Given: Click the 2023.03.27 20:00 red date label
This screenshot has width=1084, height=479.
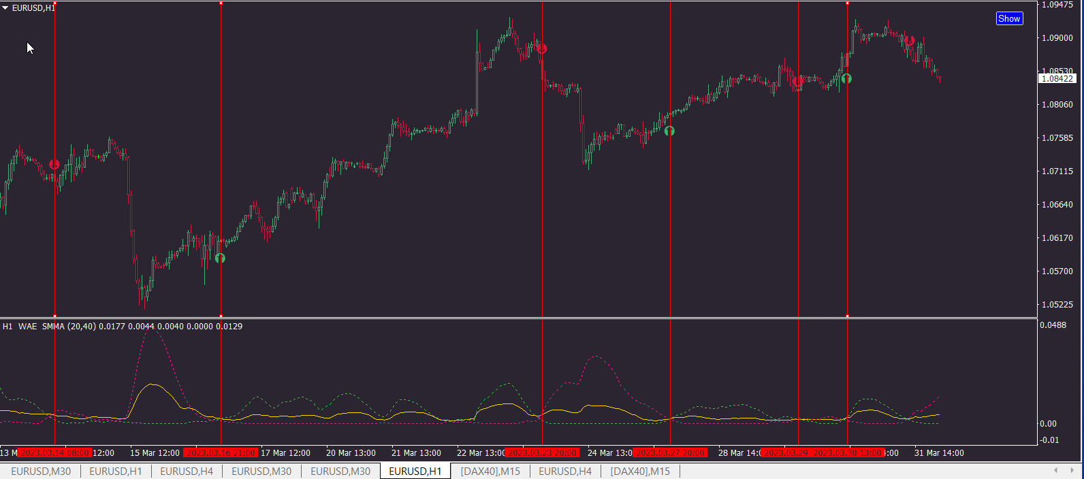Looking at the screenshot, I should (x=670, y=452).
